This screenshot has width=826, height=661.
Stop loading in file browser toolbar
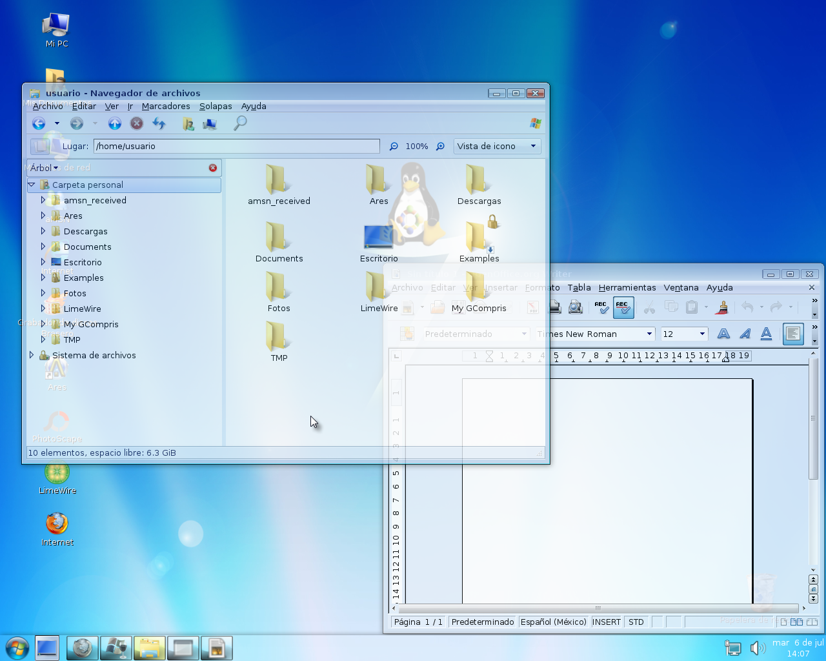137,123
